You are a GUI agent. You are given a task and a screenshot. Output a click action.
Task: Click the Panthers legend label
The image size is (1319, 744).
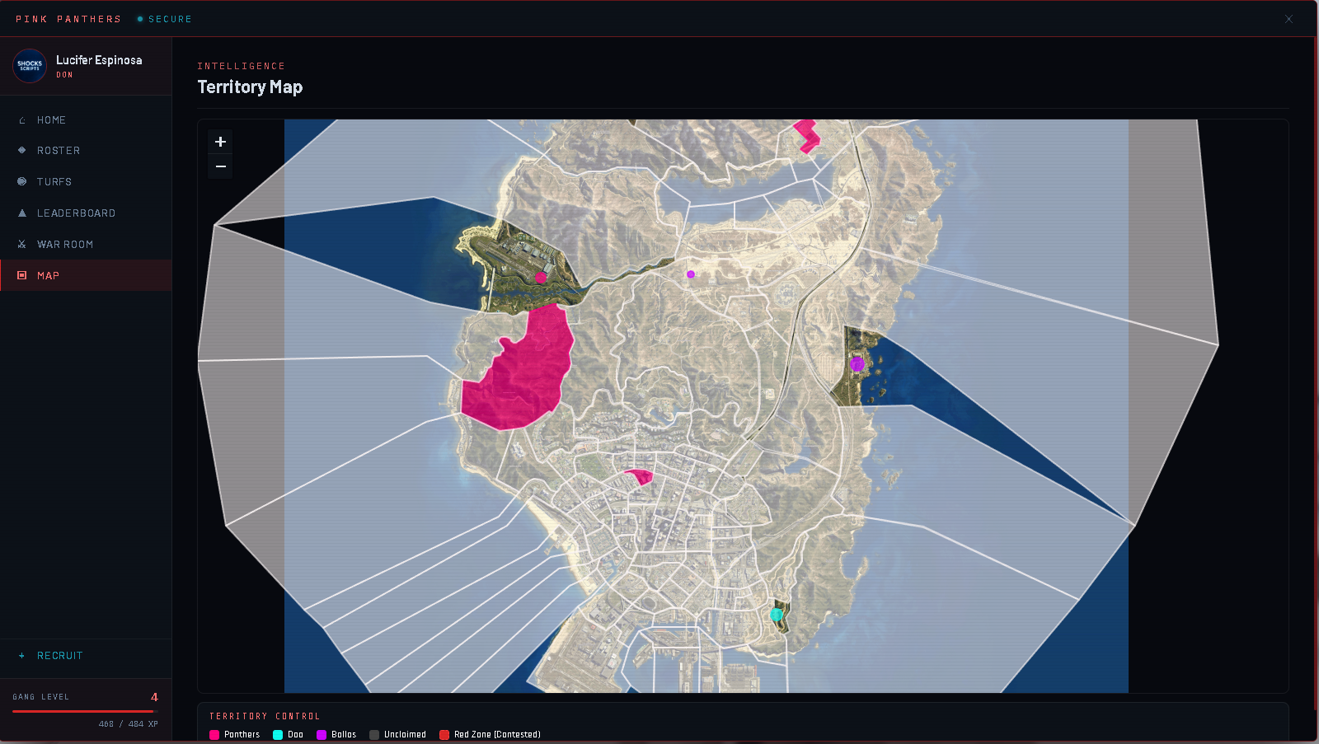click(x=242, y=735)
